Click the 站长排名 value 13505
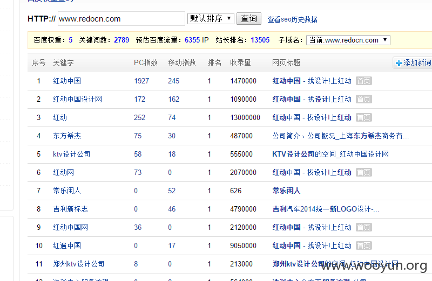The image size is (432, 281). tap(260, 40)
